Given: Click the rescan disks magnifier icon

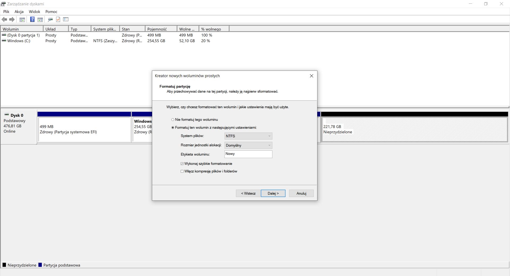Looking at the screenshot, I should click(50, 19).
